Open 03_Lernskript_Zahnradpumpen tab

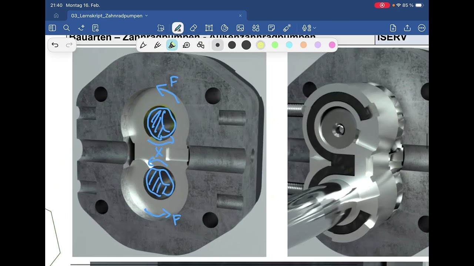107,16
